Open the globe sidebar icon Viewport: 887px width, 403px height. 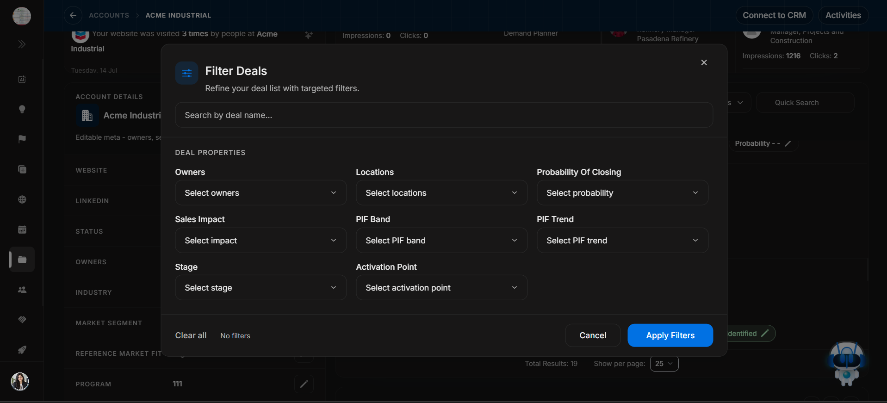coord(22,199)
